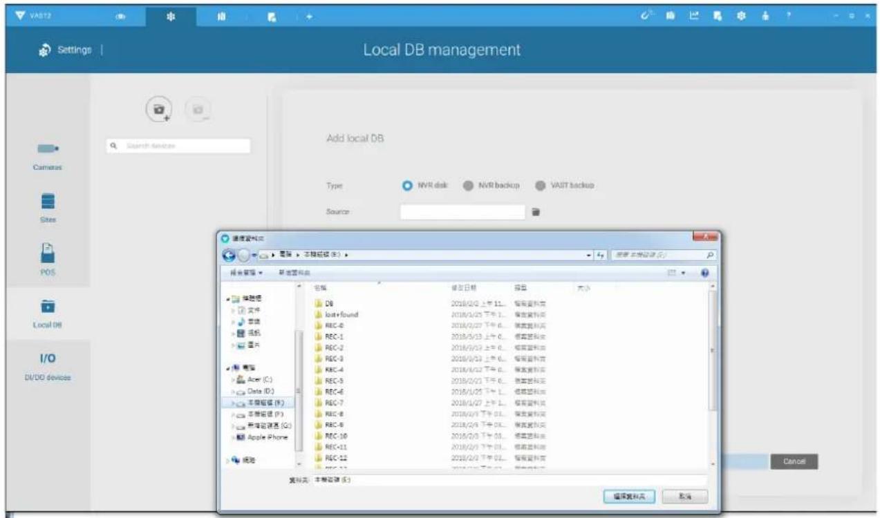Click the Cancel button in Add local DB
Image resolution: width=880 pixels, height=518 pixels.
pos(794,461)
